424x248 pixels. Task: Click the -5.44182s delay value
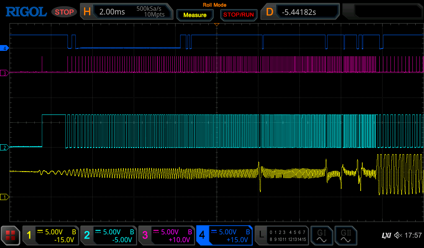(299, 12)
